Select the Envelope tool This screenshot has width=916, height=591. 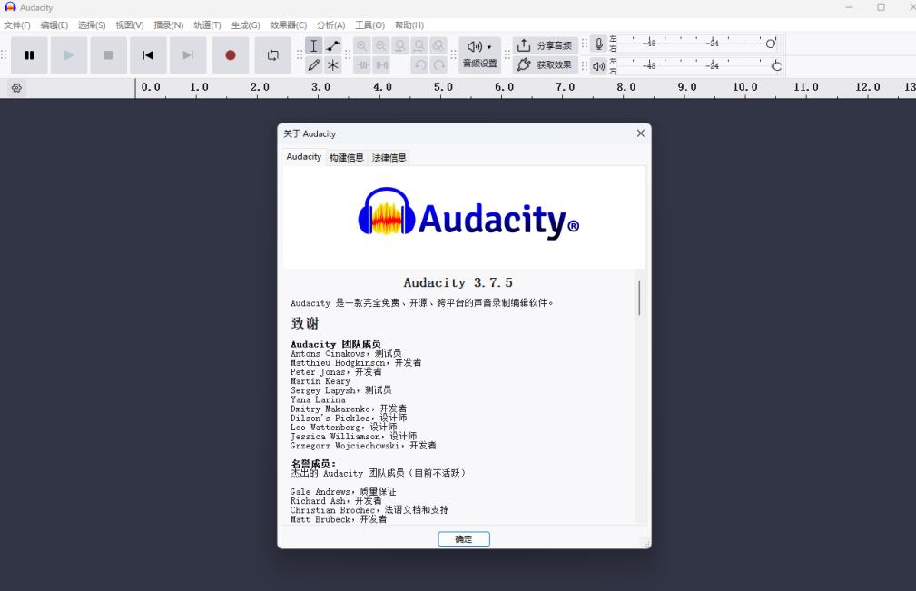coord(333,45)
